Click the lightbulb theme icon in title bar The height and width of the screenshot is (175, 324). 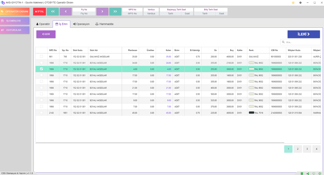tap(293, 2)
